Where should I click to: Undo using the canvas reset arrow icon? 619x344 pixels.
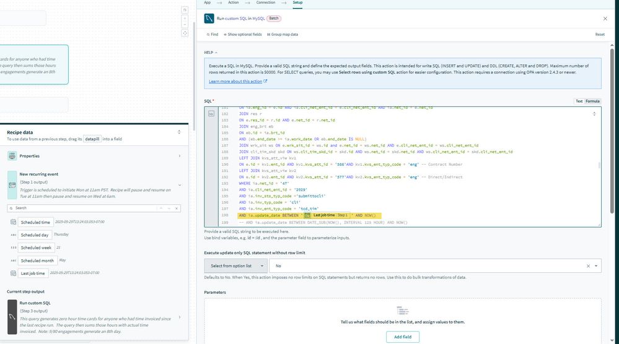[x=185, y=10]
